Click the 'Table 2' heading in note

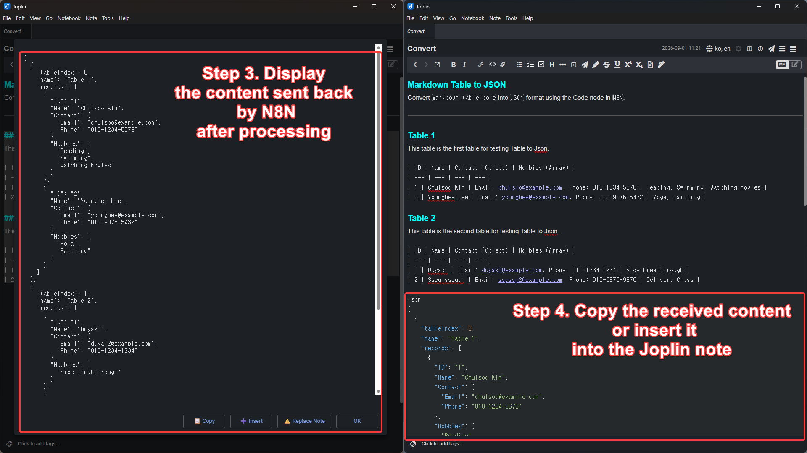[x=422, y=218]
